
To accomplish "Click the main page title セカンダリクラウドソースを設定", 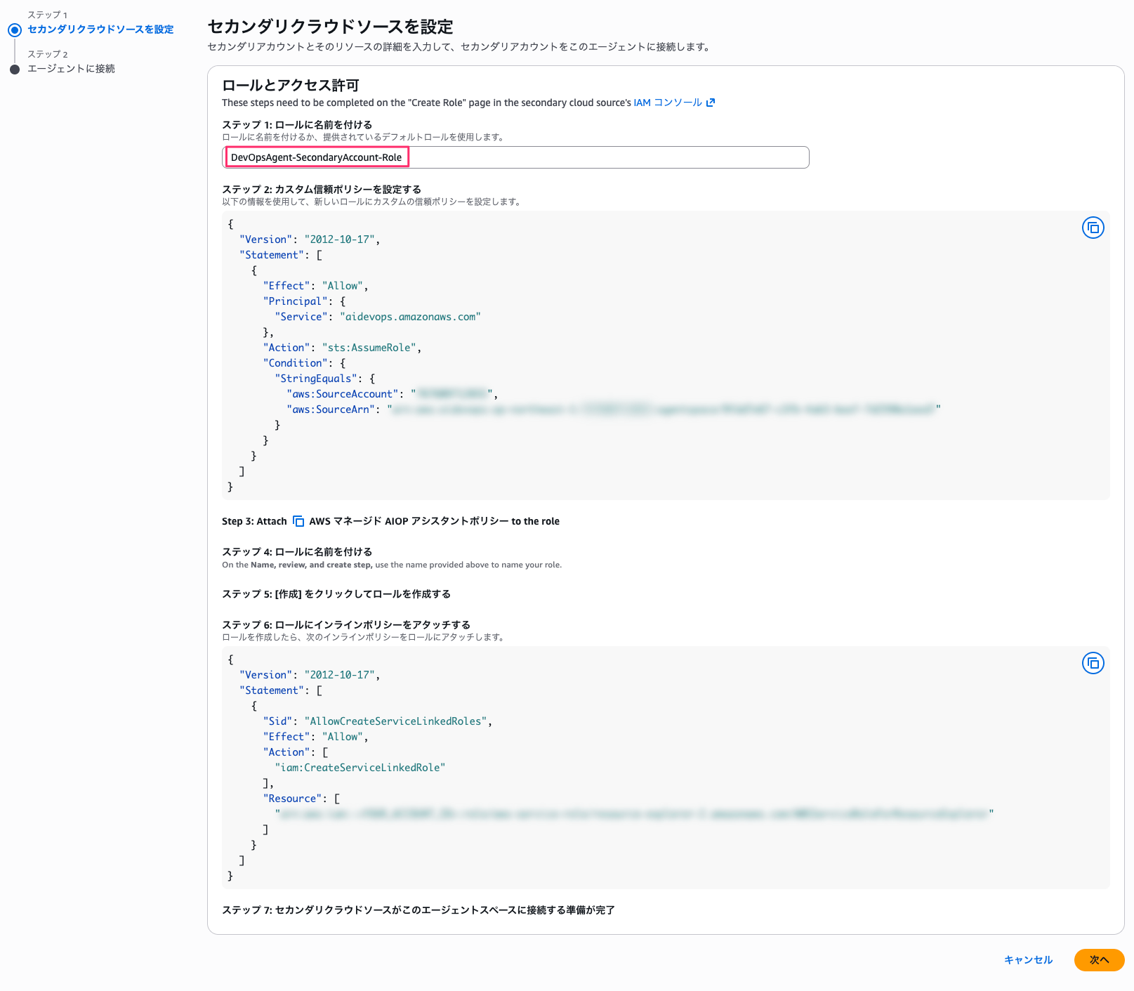I will tap(331, 27).
